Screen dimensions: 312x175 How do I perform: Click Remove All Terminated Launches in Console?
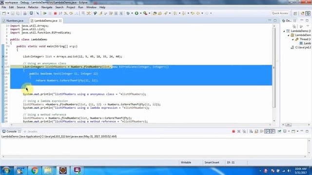pyautogui.click(x=244, y=131)
